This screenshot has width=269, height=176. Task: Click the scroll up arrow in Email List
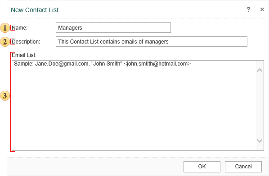tap(260, 70)
